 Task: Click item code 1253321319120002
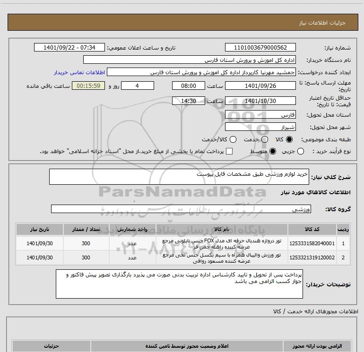312,258
